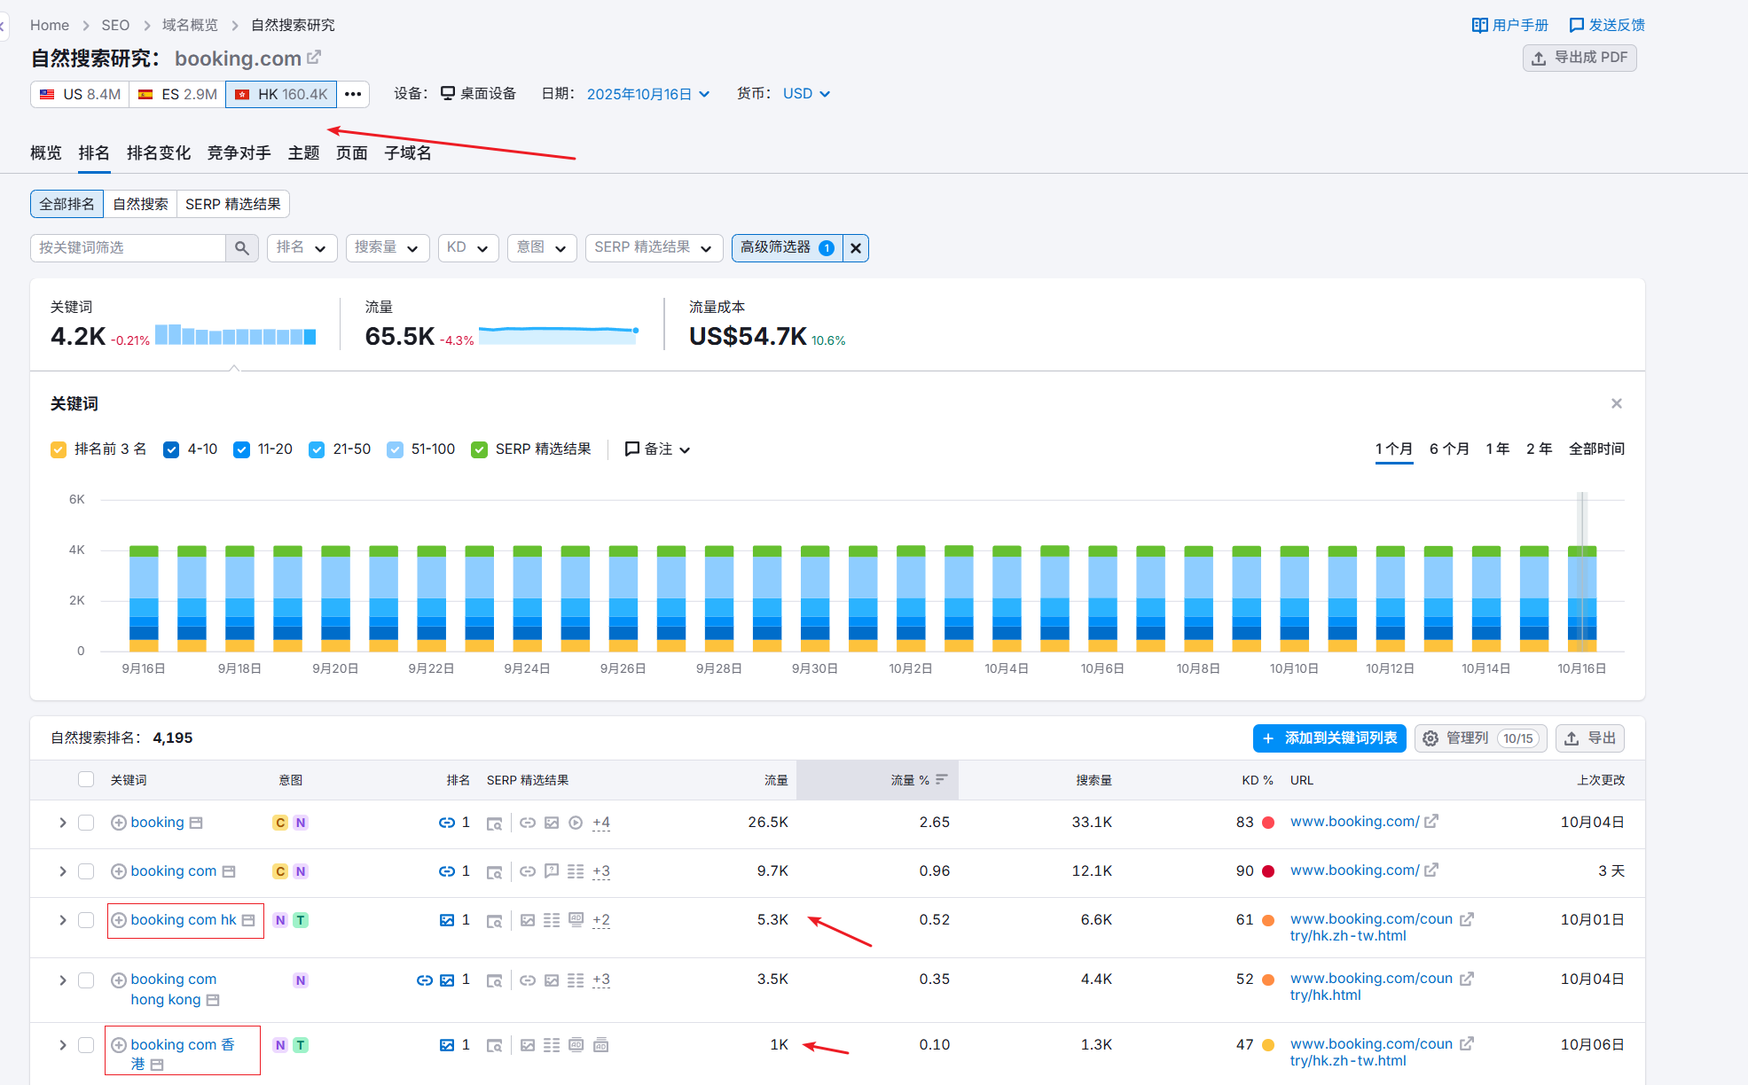Click search magnifier icon in keyword filter
The image size is (1748, 1085).
(x=241, y=248)
